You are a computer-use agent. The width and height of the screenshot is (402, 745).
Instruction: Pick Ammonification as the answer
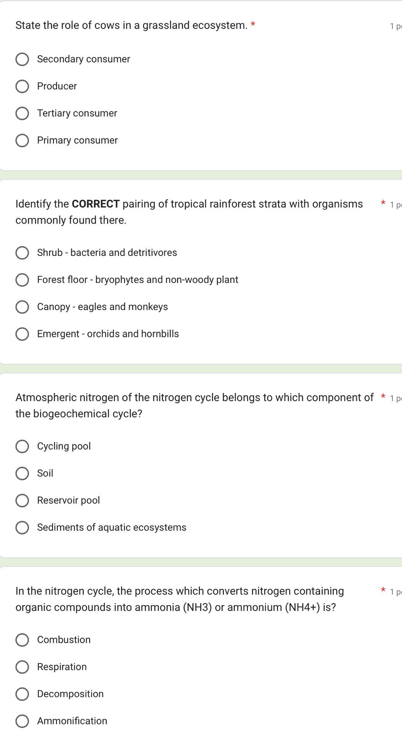(22, 721)
